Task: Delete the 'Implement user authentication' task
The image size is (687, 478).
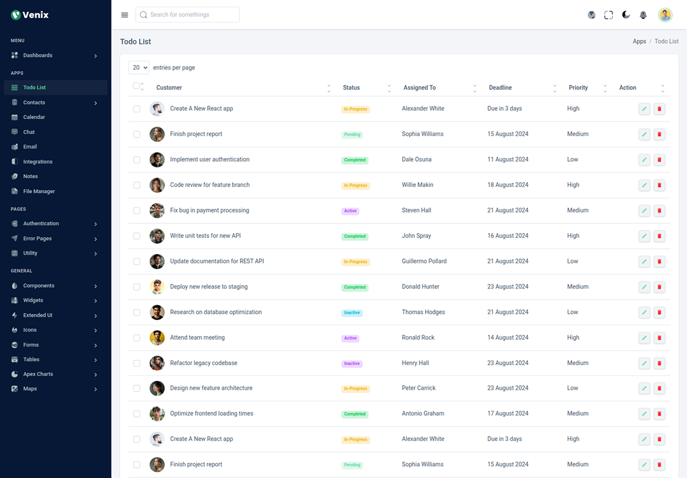Action: click(660, 160)
